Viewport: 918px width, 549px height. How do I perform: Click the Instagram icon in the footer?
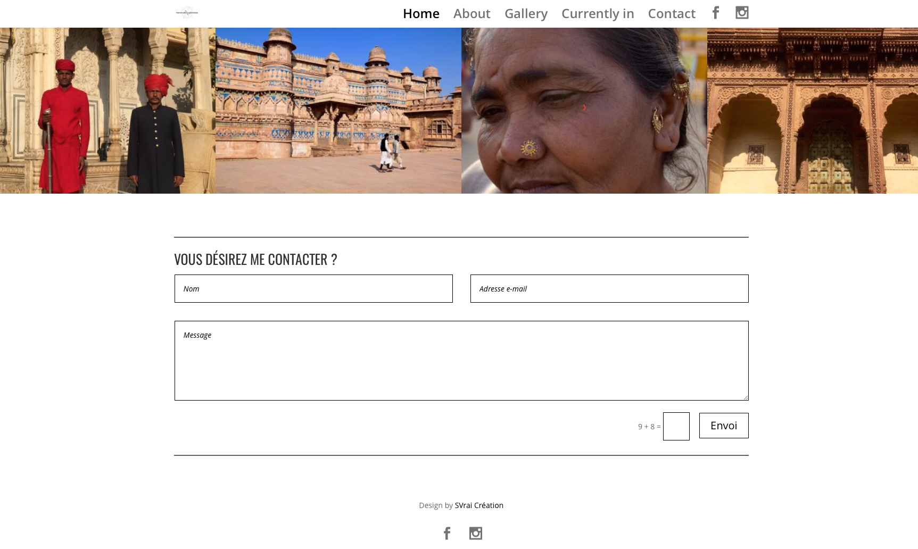475,533
